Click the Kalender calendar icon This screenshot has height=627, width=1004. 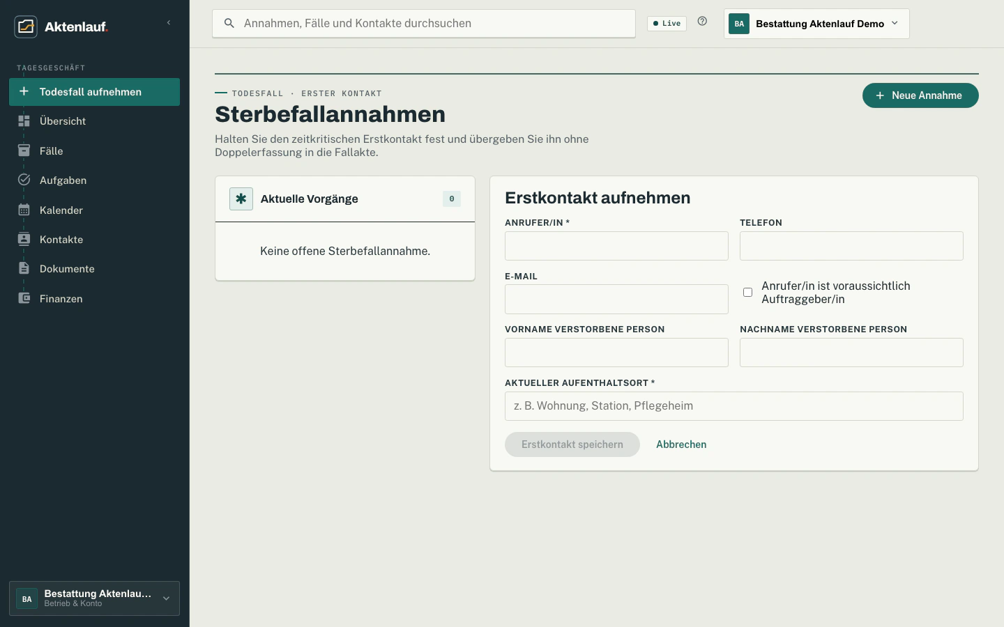click(24, 210)
